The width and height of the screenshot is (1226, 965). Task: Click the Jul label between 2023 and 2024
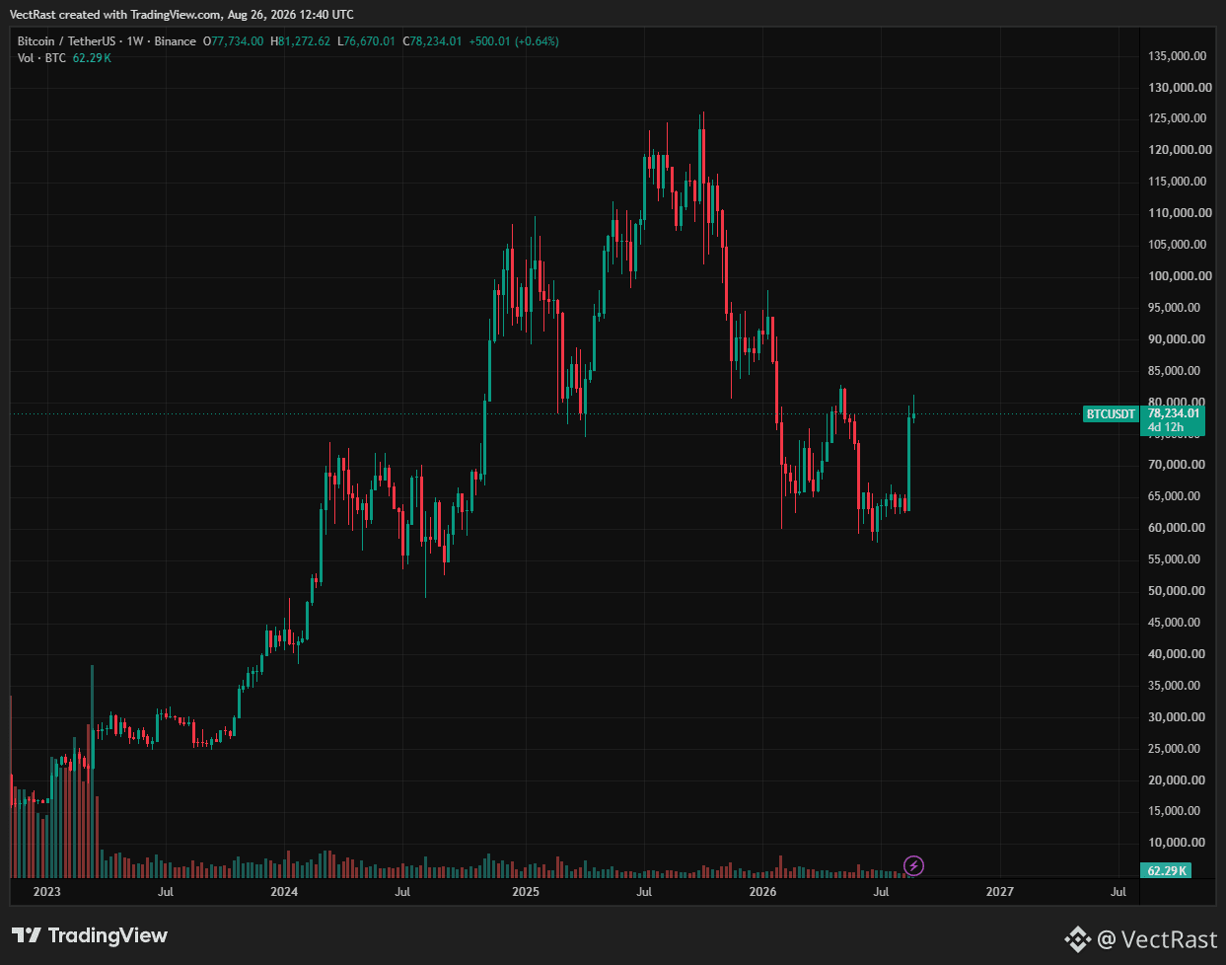coord(166,892)
